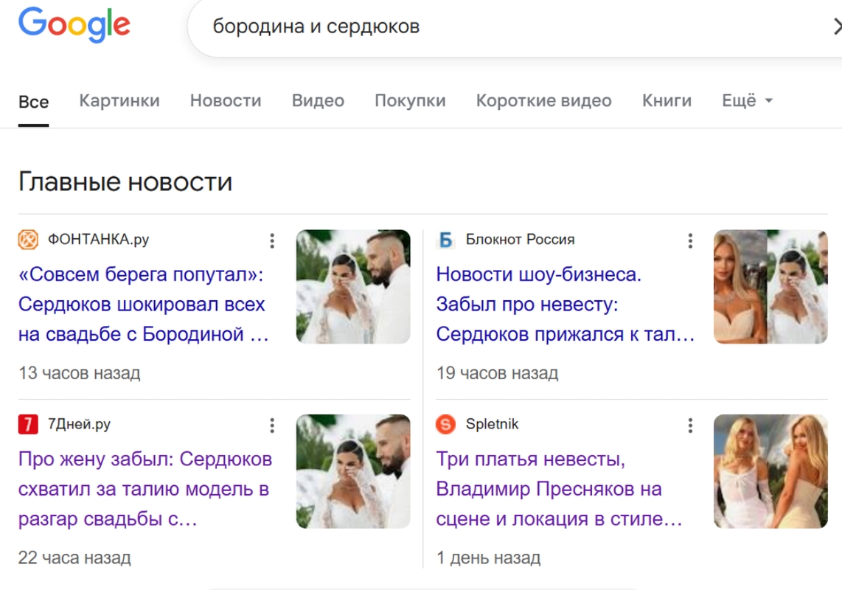Click the 7Дней.ру source name

point(79,424)
